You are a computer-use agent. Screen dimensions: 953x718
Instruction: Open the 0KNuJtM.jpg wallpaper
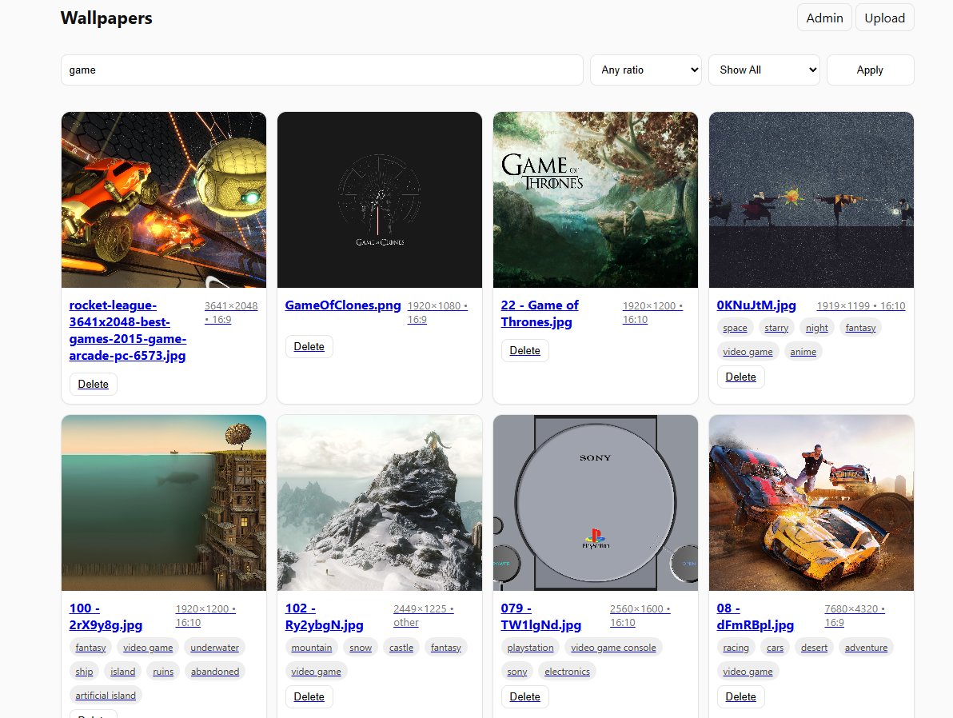click(756, 305)
